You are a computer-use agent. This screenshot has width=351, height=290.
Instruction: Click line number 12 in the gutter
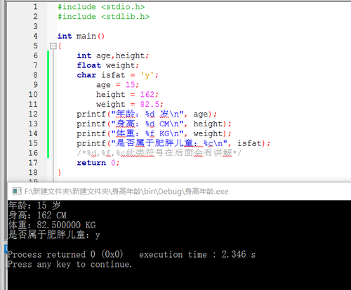point(33,114)
